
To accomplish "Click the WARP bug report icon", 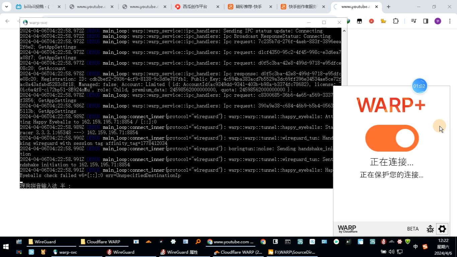I will click(x=430, y=229).
